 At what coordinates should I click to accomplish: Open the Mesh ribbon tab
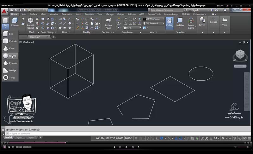click(x=43, y=14)
